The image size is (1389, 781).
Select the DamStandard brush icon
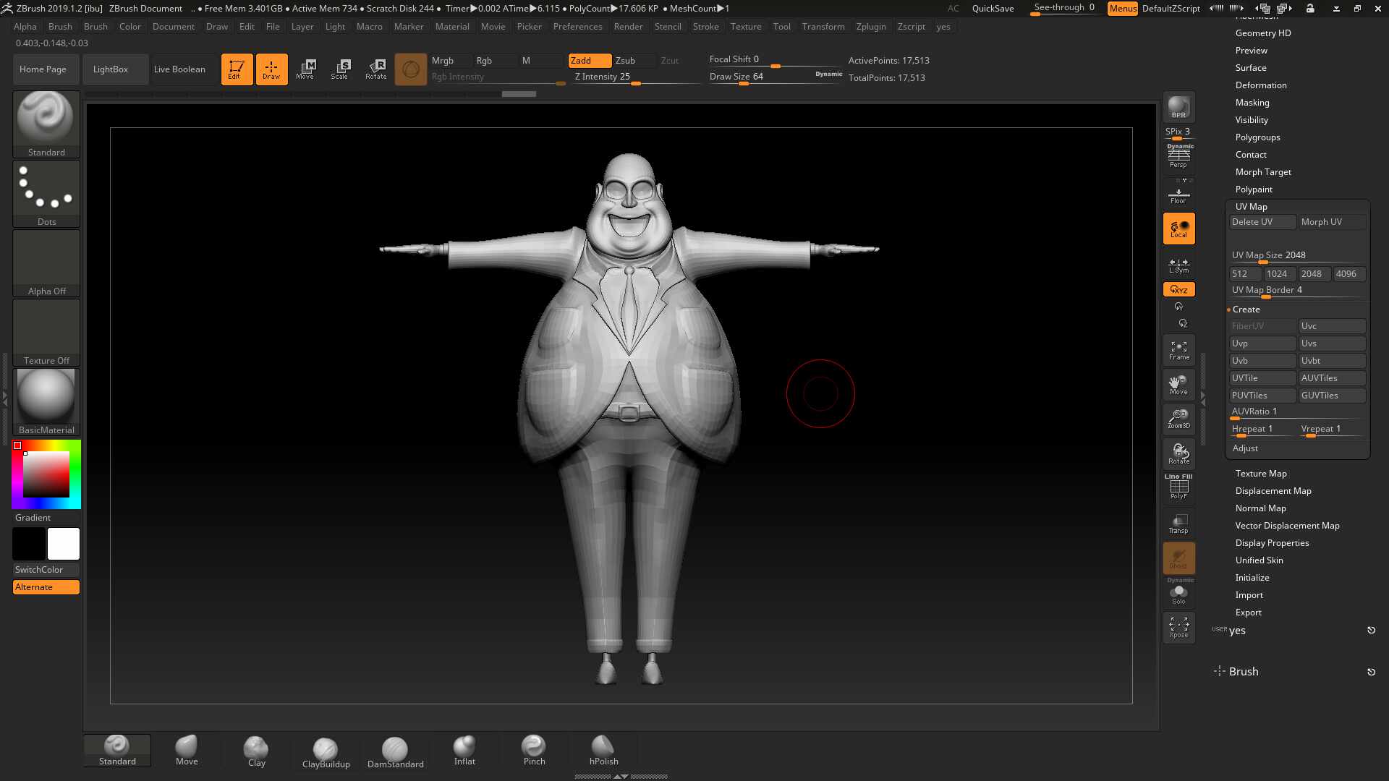[x=395, y=753]
